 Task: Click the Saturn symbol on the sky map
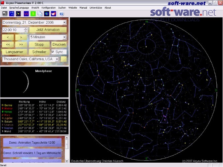click(x=207, y=80)
